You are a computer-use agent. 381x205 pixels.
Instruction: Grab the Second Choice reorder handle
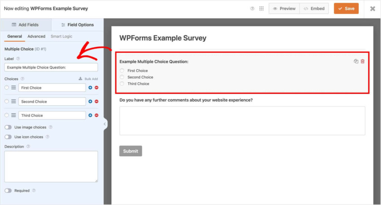tap(14, 101)
